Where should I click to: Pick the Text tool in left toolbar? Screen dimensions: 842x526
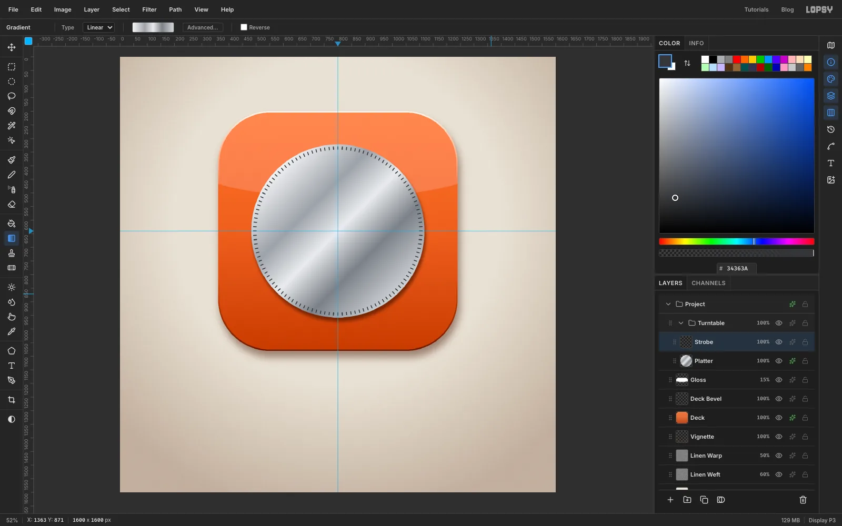coord(12,366)
